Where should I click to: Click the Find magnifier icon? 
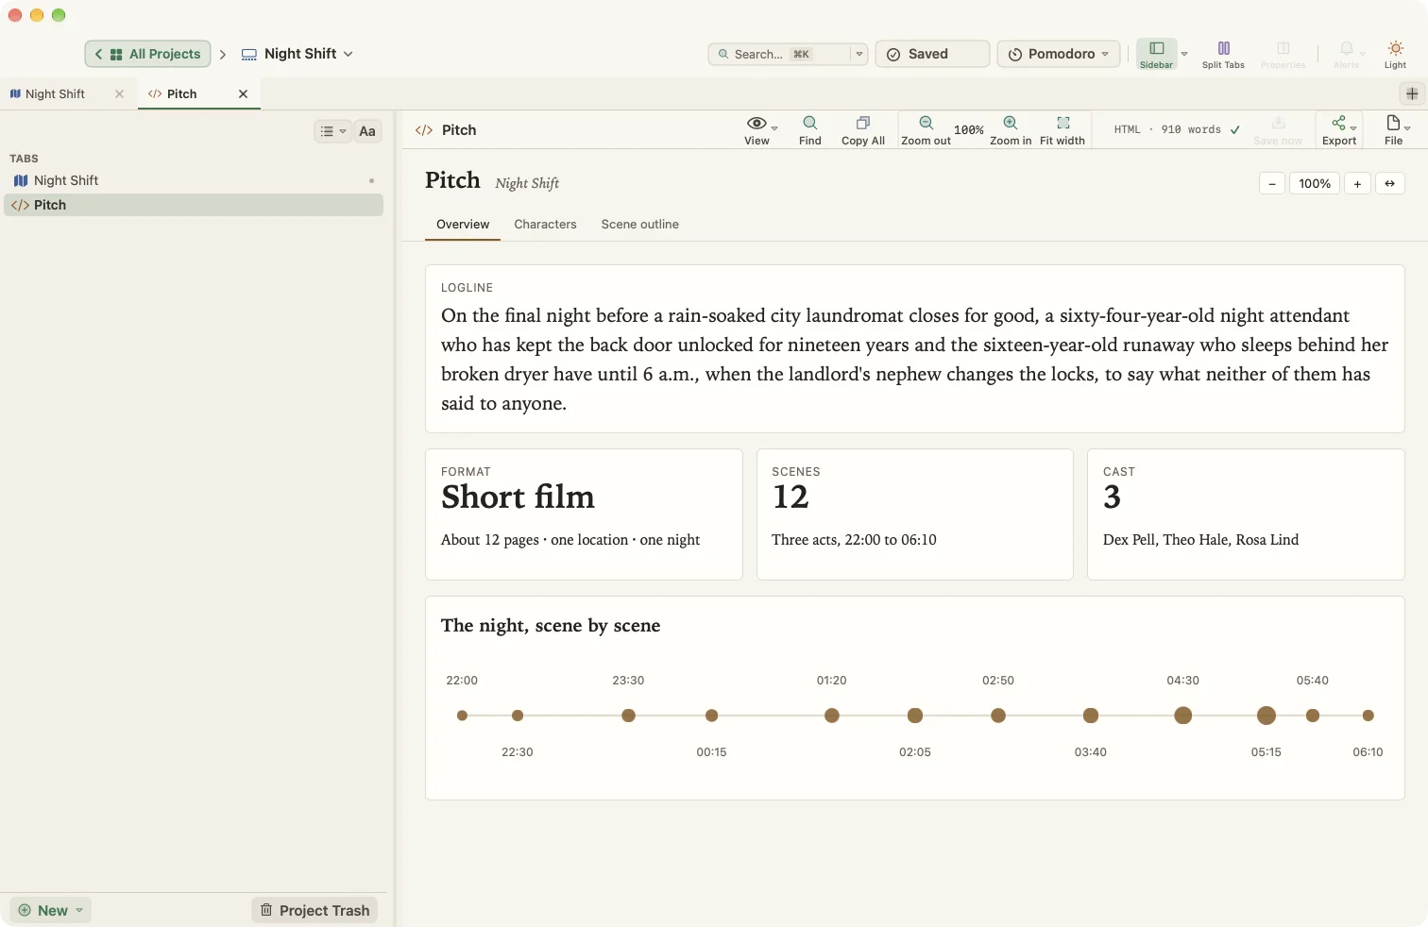tap(809, 123)
